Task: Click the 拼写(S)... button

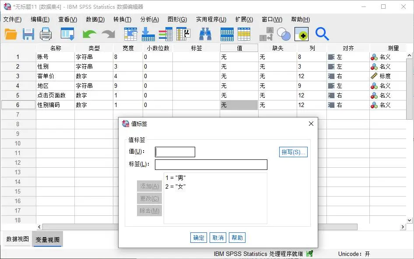Action: (x=293, y=152)
